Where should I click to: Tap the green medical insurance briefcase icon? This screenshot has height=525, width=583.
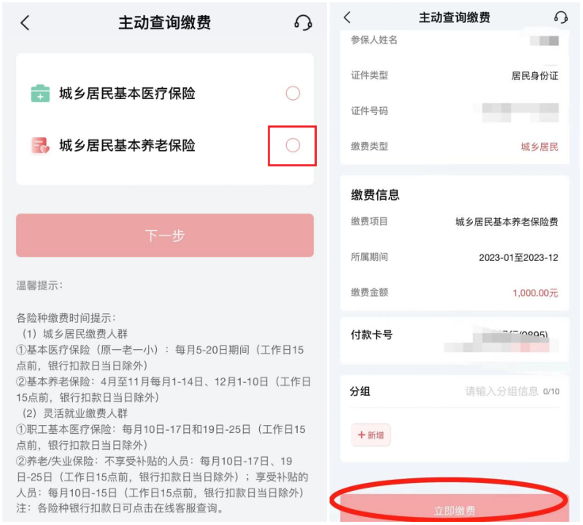coord(40,93)
